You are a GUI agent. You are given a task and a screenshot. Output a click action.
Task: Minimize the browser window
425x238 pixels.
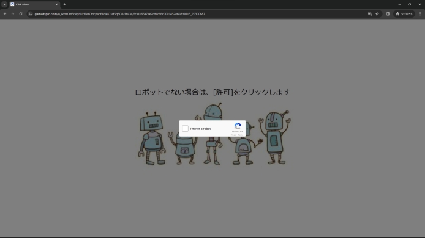[399, 4]
